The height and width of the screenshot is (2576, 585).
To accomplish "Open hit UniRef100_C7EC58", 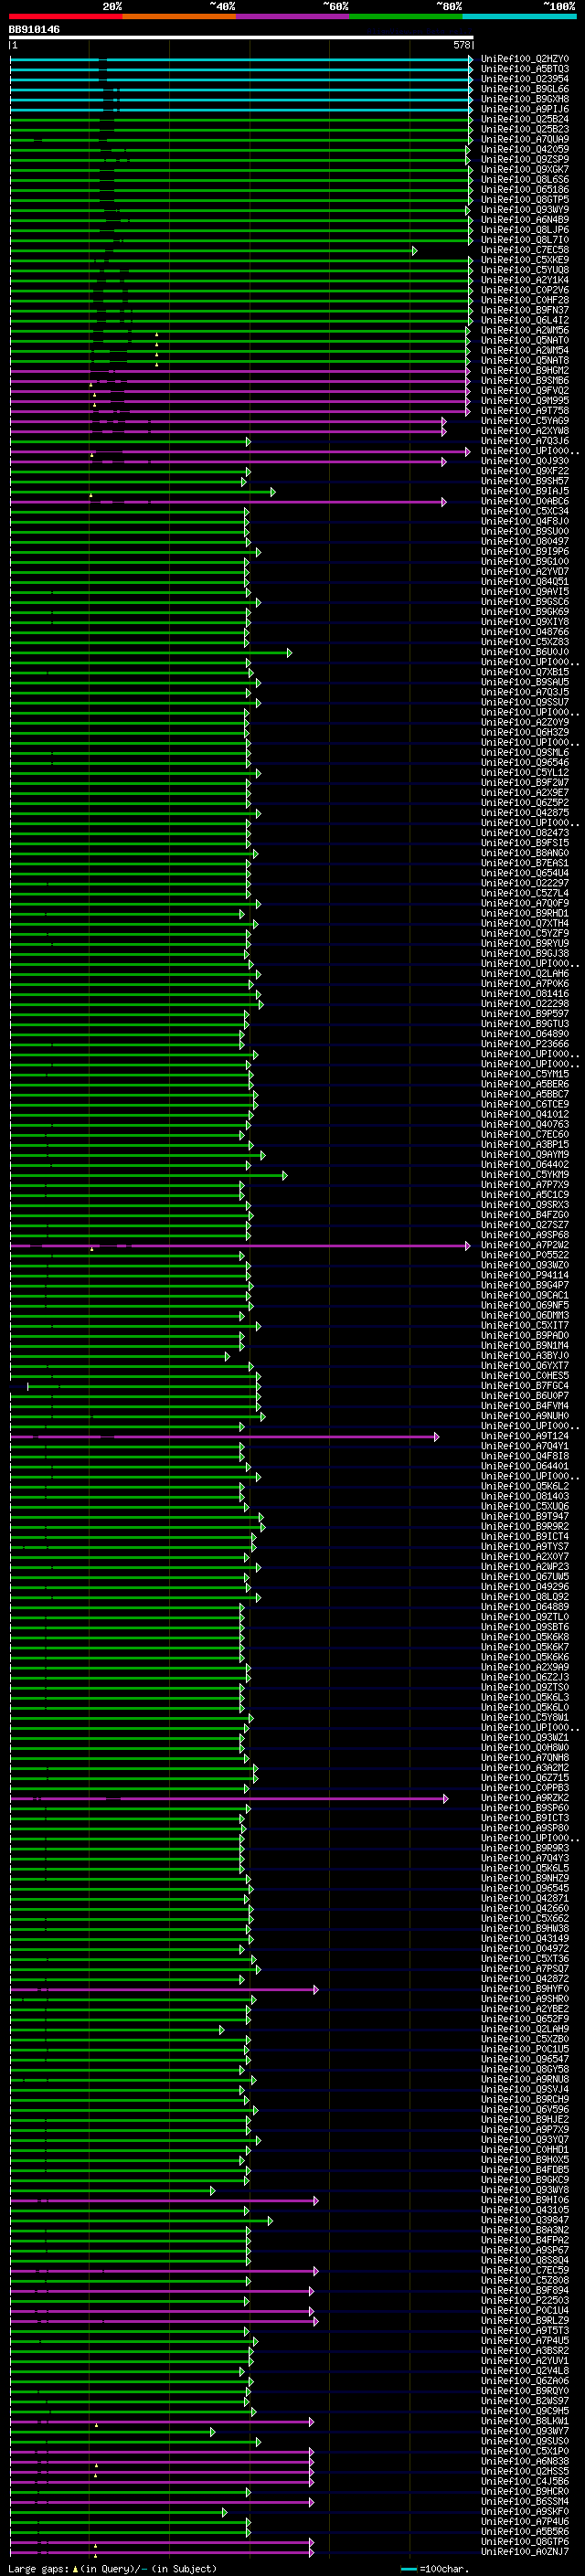I will pos(525,250).
